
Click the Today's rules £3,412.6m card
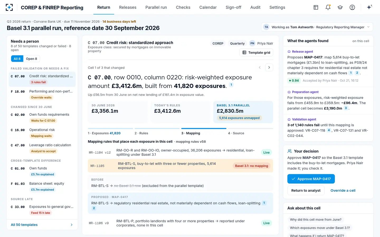[x=180, y=112]
